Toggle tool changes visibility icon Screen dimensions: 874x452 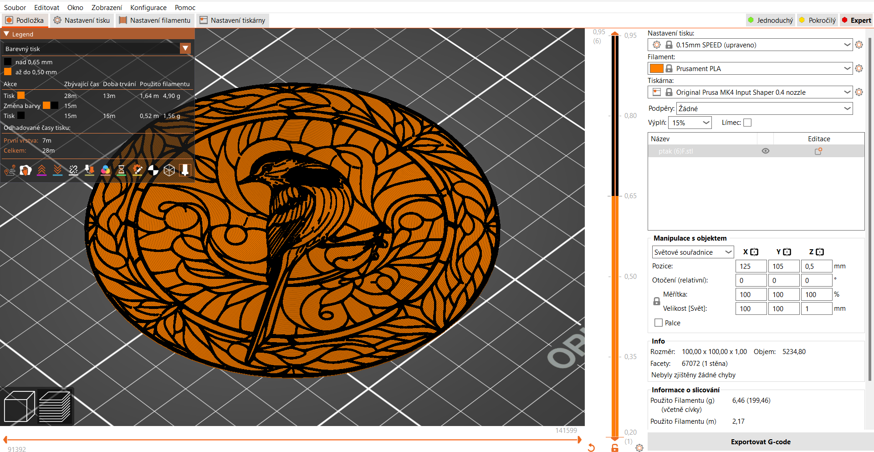tap(89, 170)
